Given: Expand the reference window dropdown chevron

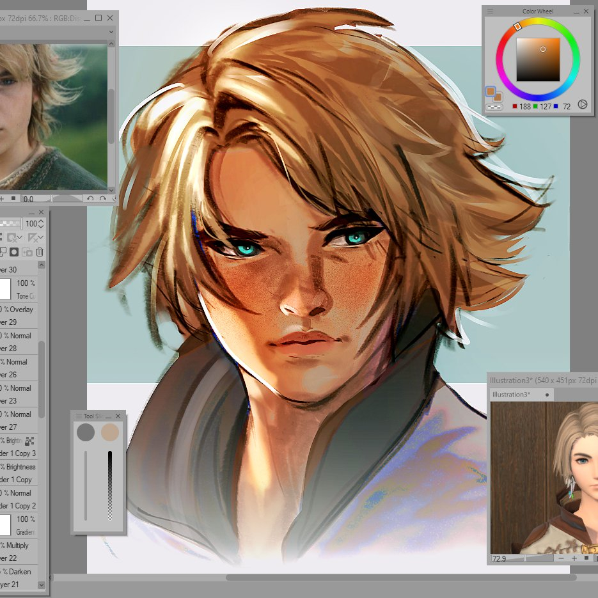Looking at the screenshot, I should pos(111,31).
